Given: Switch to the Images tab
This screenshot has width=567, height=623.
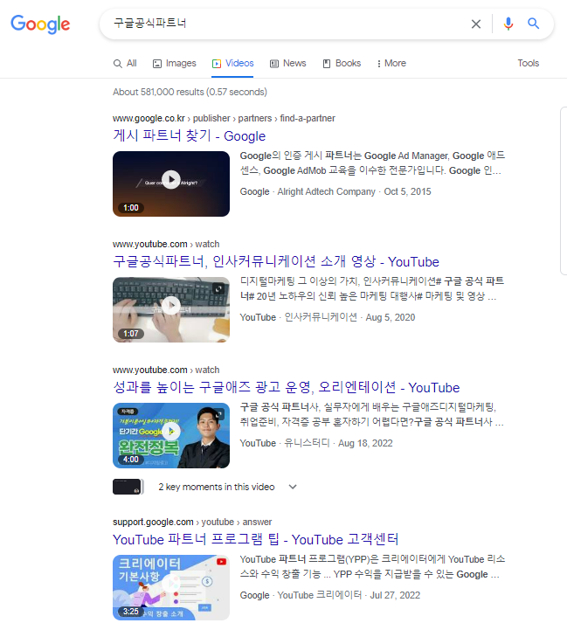Looking at the screenshot, I should point(175,64).
